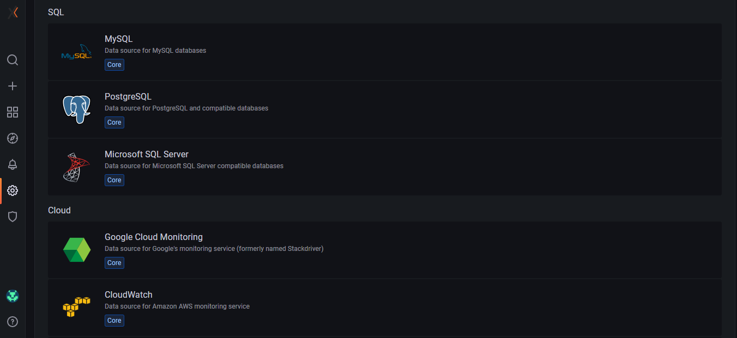Open Configuration gear icon in sidebar
This screenshot has width=737, height=338.
coord(13,190)
